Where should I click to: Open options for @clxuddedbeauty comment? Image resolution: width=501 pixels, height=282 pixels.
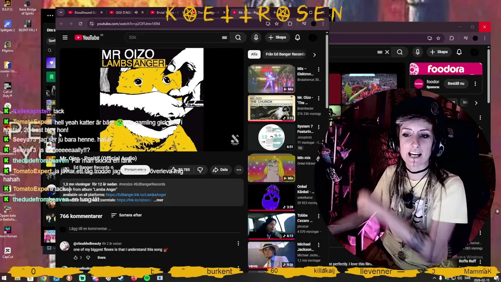pos(238,244)
